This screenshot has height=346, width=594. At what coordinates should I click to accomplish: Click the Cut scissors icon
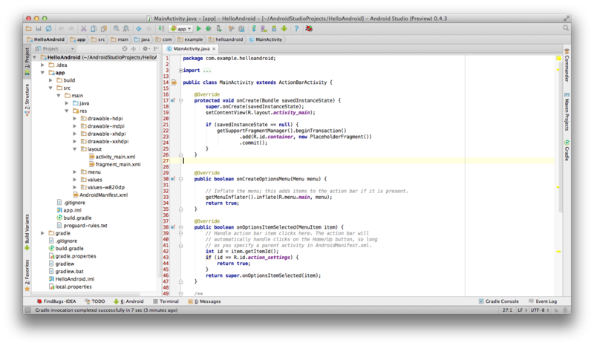(83, 28)
